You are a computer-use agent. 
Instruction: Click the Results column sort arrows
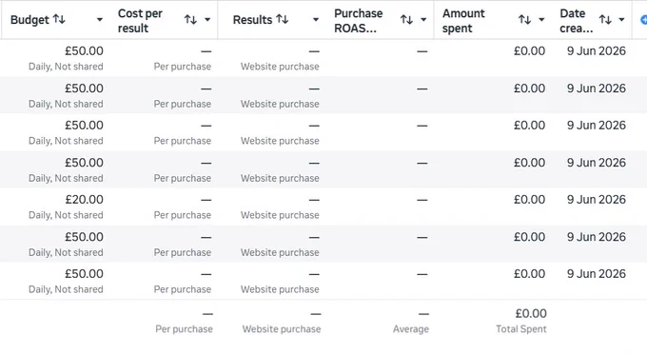(x=283, y=19)
